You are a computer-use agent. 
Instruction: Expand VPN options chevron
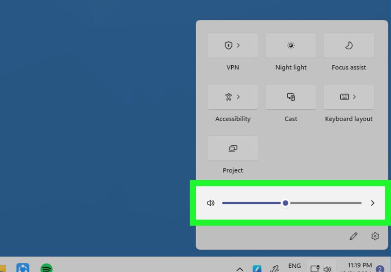tap(238, 45)
